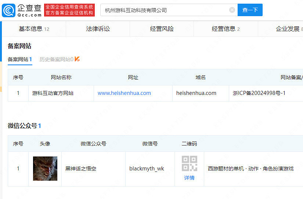This screenshot has width=303, height=199.
Task: Click the Qcc.com logo icon
Action: [x=9, y=10]
